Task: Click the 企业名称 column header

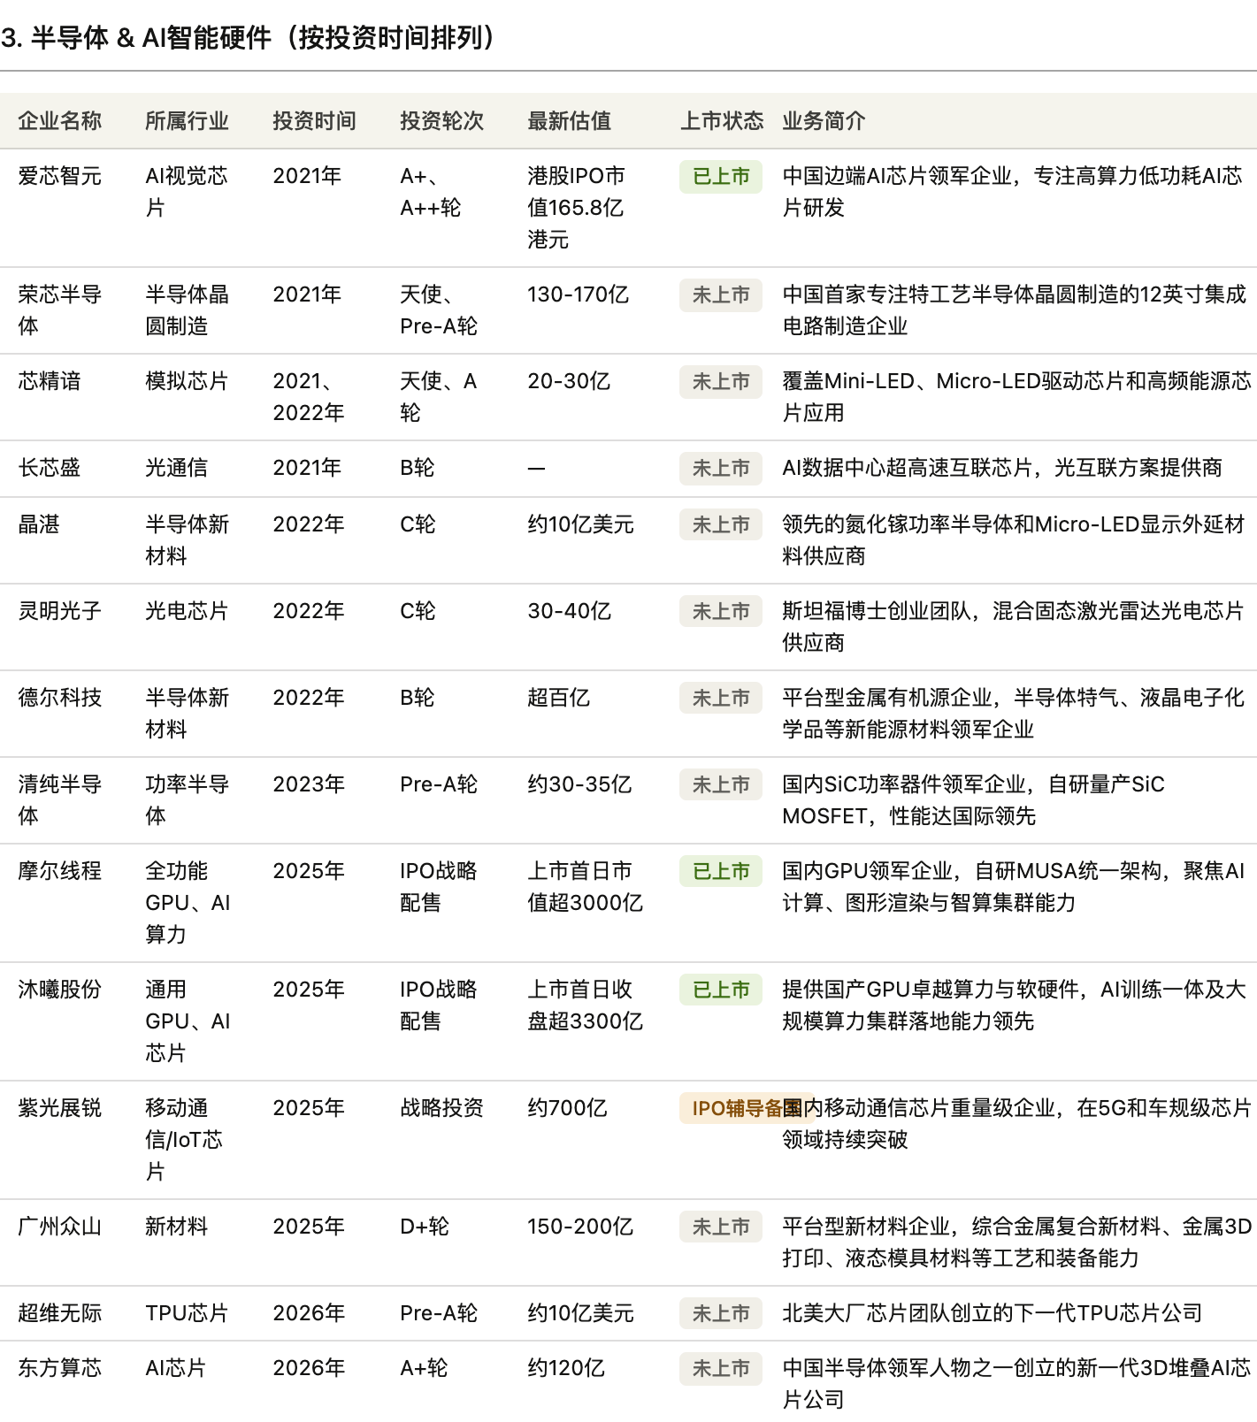Action: pyautogui.click(x=59, y=121)
